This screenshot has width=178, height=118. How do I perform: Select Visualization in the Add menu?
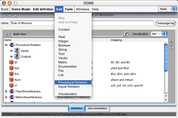(x=73, y=94)
